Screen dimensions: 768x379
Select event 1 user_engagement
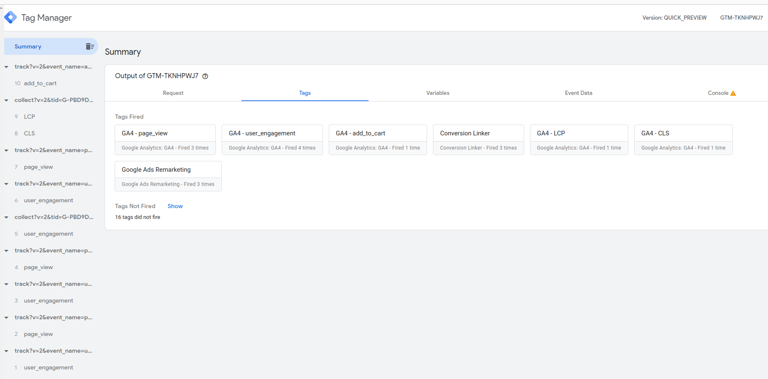tap(48, 367)
